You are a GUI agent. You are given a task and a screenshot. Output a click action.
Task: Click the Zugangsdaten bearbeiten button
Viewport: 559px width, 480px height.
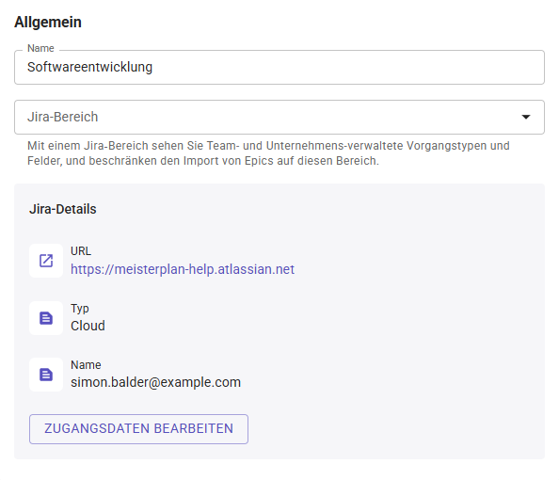tap(138, 428)
